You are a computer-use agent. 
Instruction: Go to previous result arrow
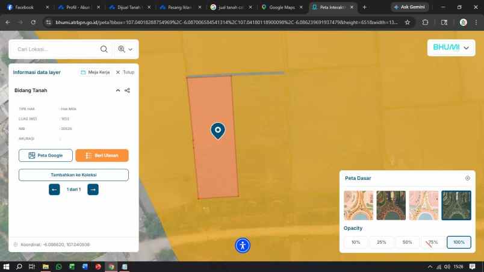54,190
